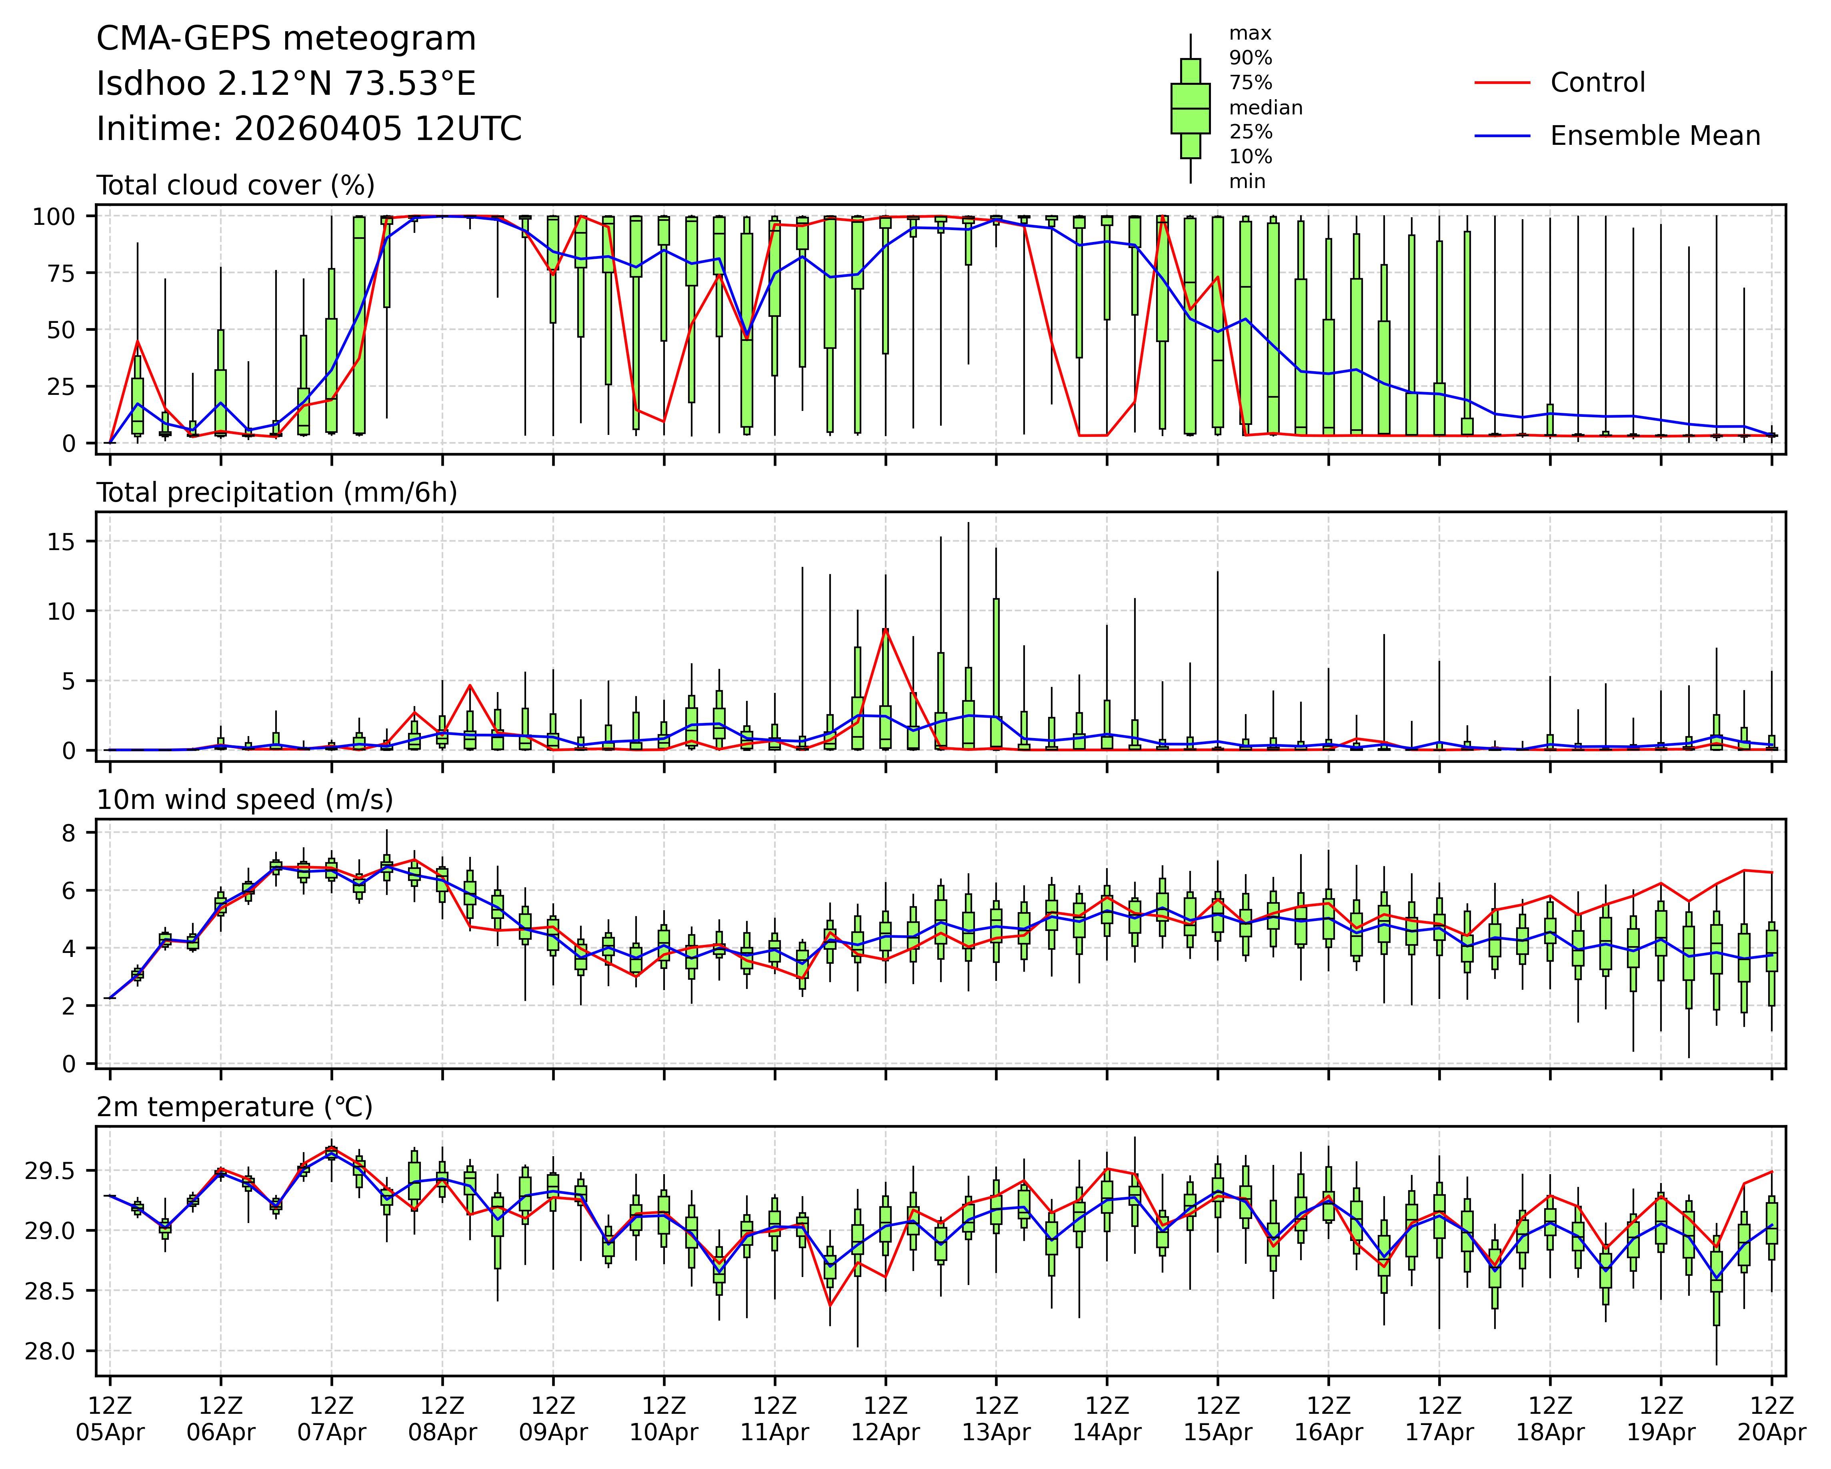Screen dimensions: 1831x1469
Task: Click the '12Z 12Apr' x-axis label
Action: coord(885,1418)
